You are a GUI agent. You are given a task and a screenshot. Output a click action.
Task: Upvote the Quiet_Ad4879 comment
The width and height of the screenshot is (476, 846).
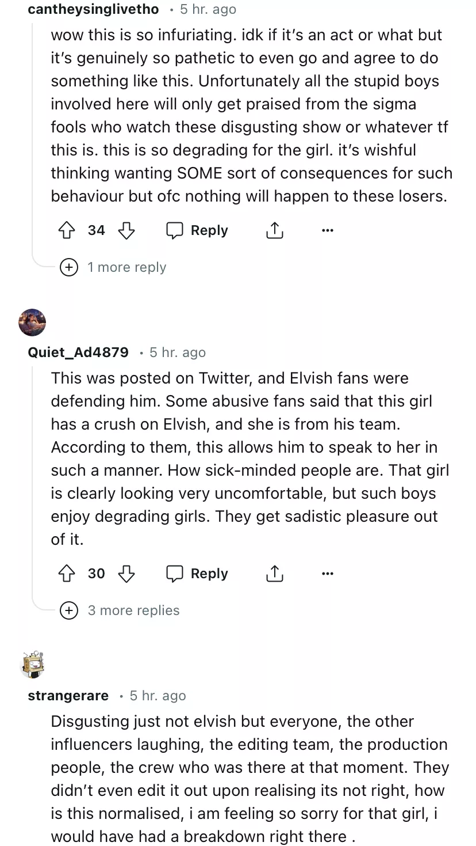click(x=67, y=574)
